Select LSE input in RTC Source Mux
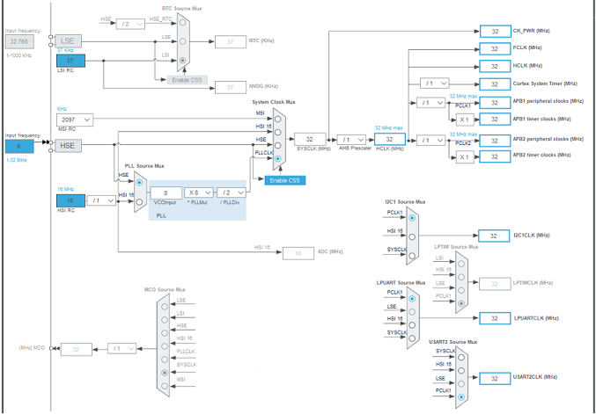Image resolution: width=596 pixels, height=414 pixels. coord(183,41)
